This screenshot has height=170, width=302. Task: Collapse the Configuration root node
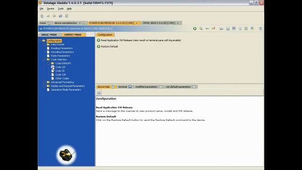40,41
